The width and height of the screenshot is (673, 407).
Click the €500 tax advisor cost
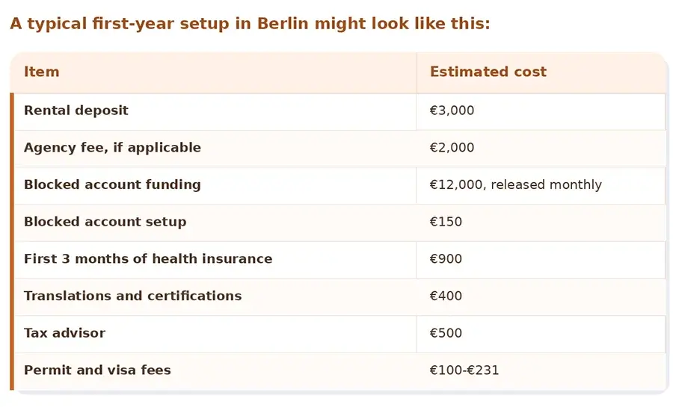(446, 333)
